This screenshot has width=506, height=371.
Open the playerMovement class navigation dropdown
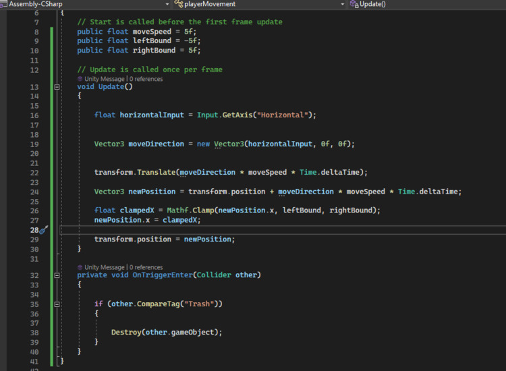342,4
